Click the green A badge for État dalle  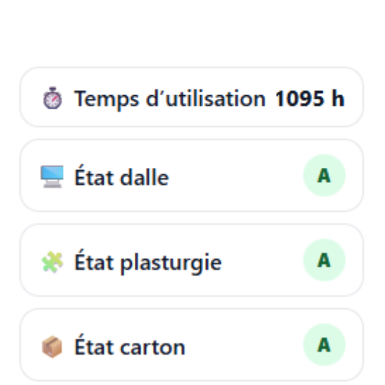point(324,175)
